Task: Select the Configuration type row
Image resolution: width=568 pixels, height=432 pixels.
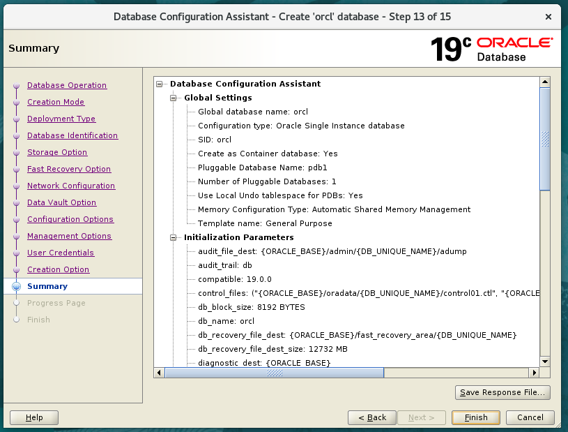Action: tap(301, 126)
